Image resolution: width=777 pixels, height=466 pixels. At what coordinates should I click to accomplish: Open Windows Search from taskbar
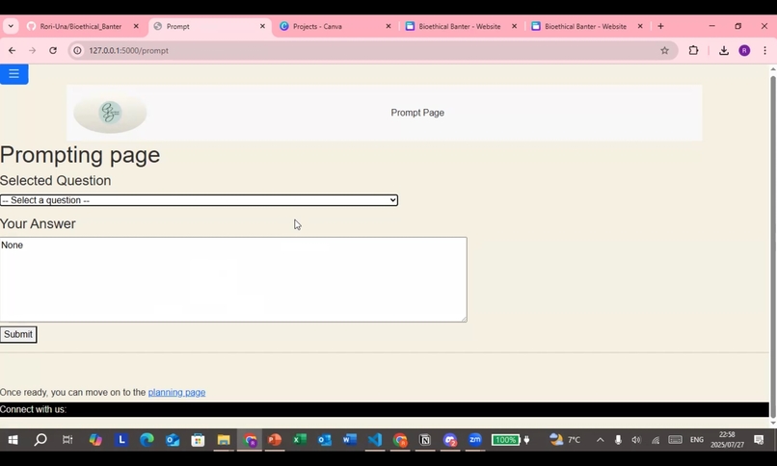[40, 440]
